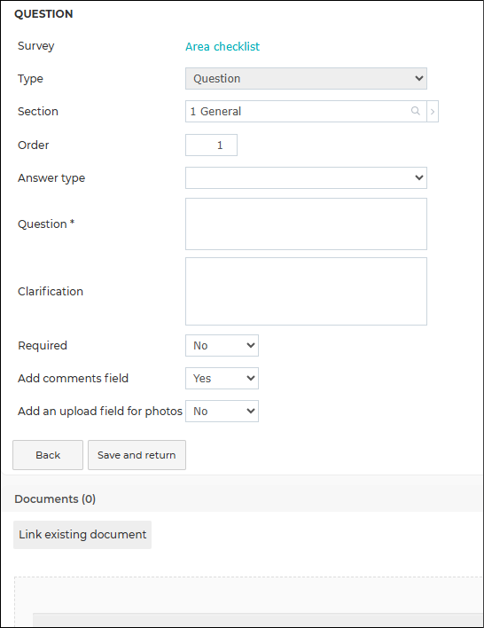Open the Required dropdown set to No
The height and width of the screenshot is (628, 484).
point(222,346)
